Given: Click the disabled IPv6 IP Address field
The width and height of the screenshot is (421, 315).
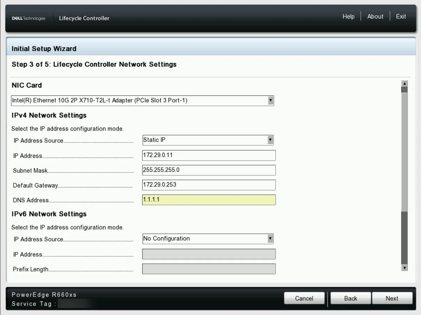Looking at the screenshot, I should pyautogui.click(x=209, y=254).
